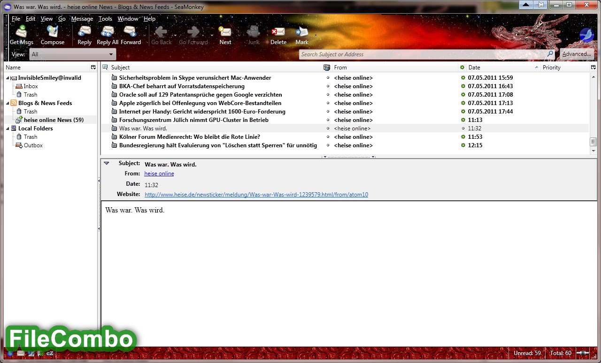Click the online/offline status bar icon

tap(583, 353)
